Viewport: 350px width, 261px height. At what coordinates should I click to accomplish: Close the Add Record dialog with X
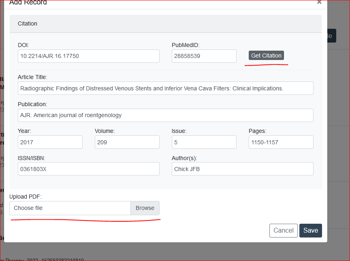[319, 2]
